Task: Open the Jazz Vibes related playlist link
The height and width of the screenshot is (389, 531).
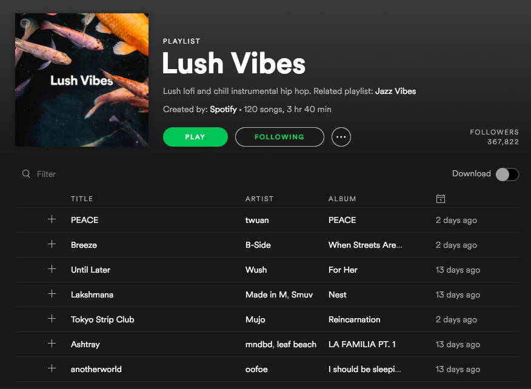Action: pos(396,91)
